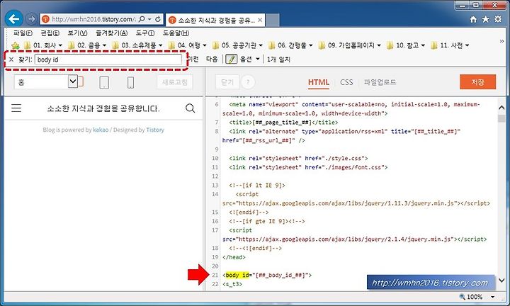Expand the 02. 금융 favorites folder
The height and width of the screenshot is (306, 510).
tap(87, 45)
